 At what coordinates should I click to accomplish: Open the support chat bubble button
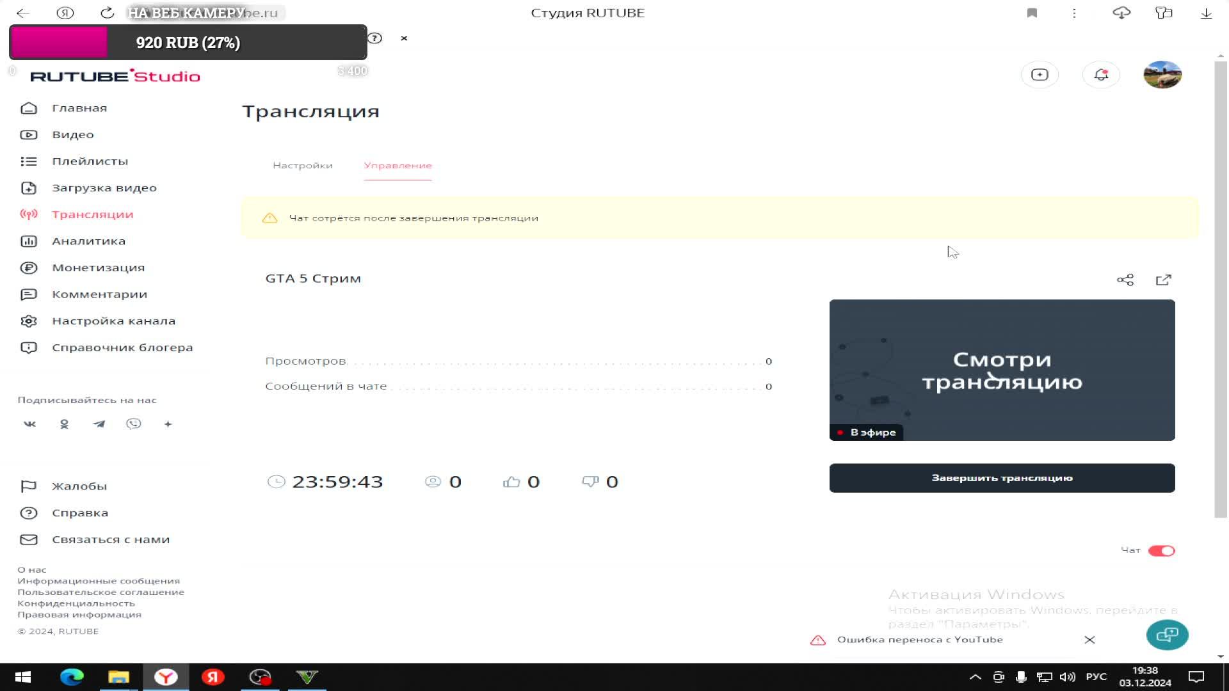[1167, 635]
